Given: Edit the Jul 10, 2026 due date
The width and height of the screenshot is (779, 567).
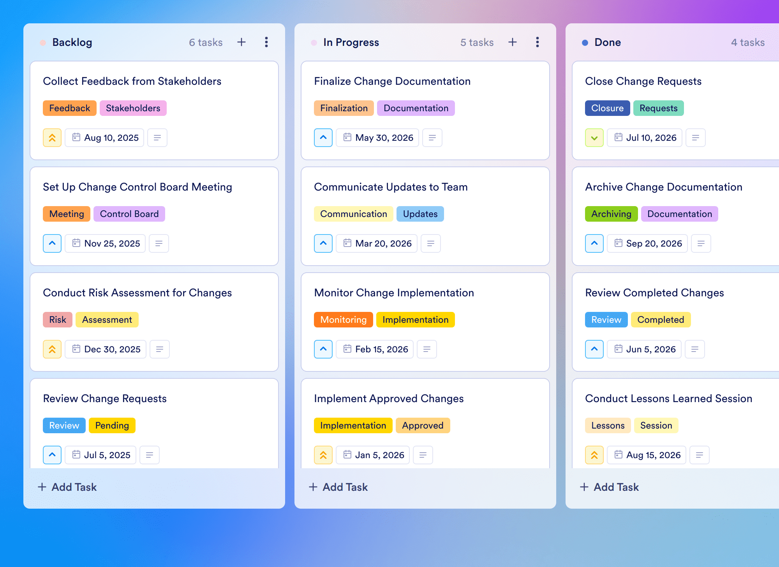Looking at the screenshot, I should click(x=645, y=138).
